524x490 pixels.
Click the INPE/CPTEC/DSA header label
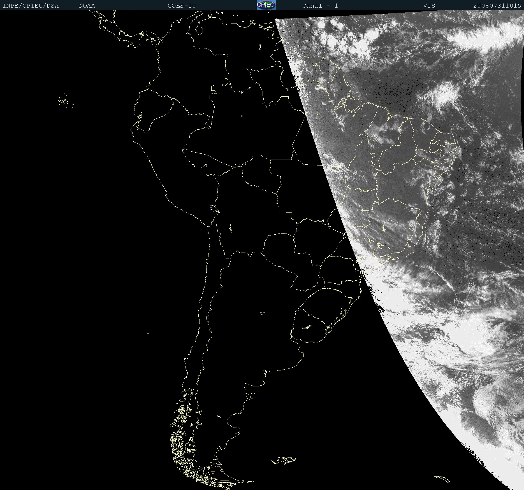click(31, 6)
